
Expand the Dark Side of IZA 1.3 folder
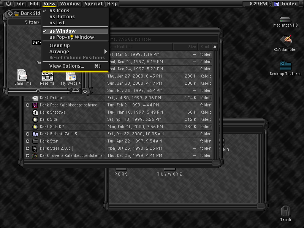point(27,134)
